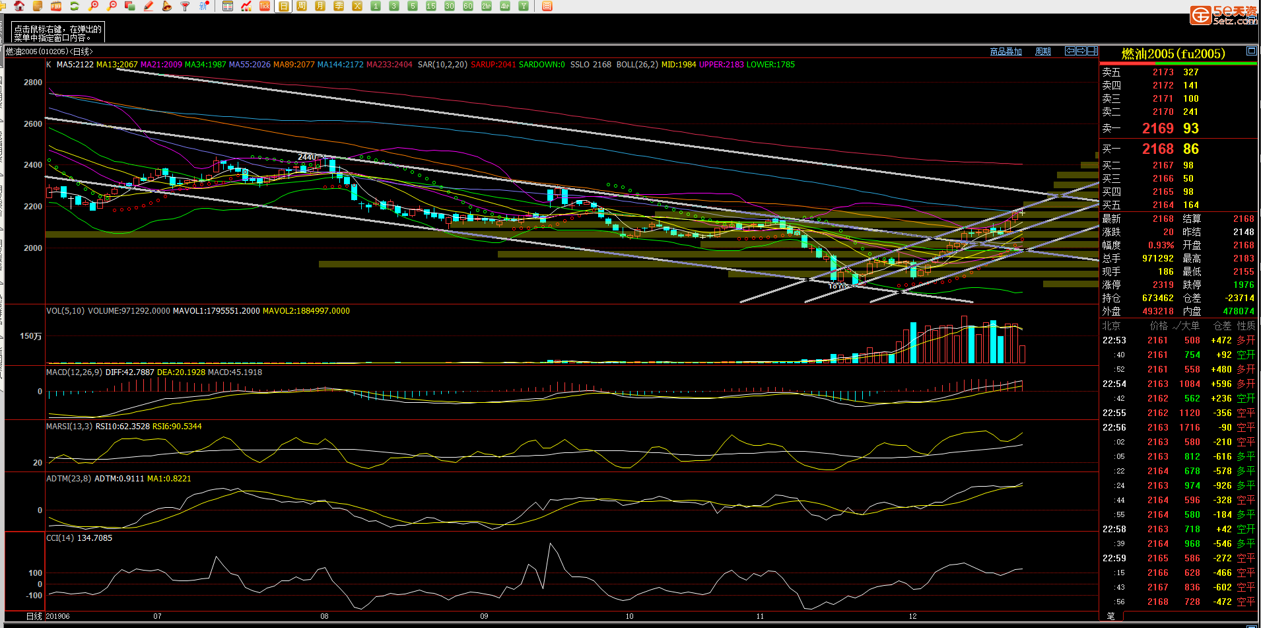The width and height of the screenshot is (1261, 628).
Task: Click the 笔 tab below trade list
Action: click(x=1110, y=616)
